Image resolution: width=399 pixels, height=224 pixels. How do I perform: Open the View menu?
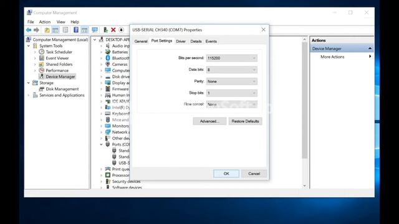click(x=61, y=22)
